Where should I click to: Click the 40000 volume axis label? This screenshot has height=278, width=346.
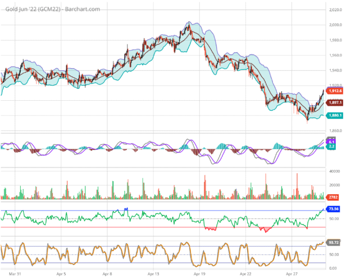coord(335,171)
